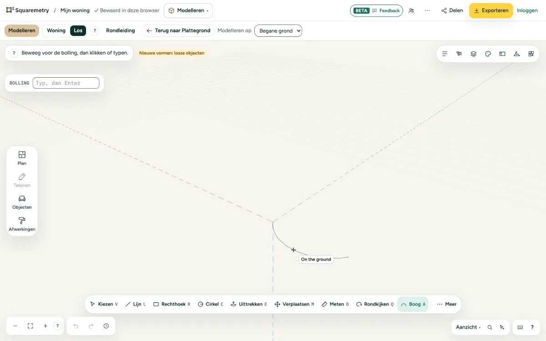The height and width of the screenshot is (341, 546).
Task: Select the Rechthoek tool
Action: click(172, 304)
